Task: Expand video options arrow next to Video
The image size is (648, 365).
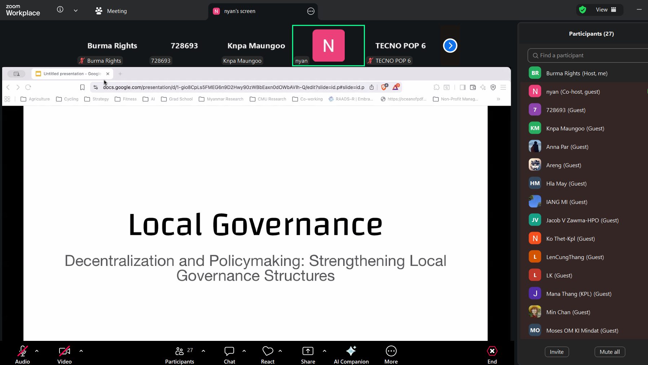Action: tap(81, 351)
